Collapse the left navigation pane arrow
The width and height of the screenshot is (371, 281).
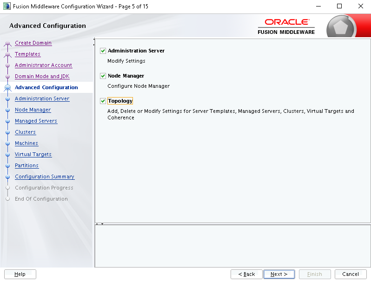[94, 39]
